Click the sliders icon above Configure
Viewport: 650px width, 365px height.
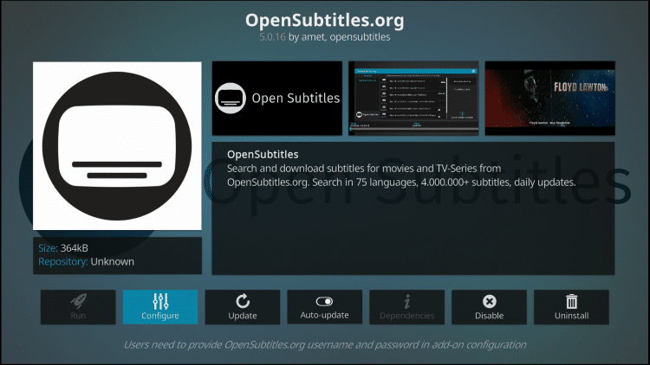tap(159, 301)
